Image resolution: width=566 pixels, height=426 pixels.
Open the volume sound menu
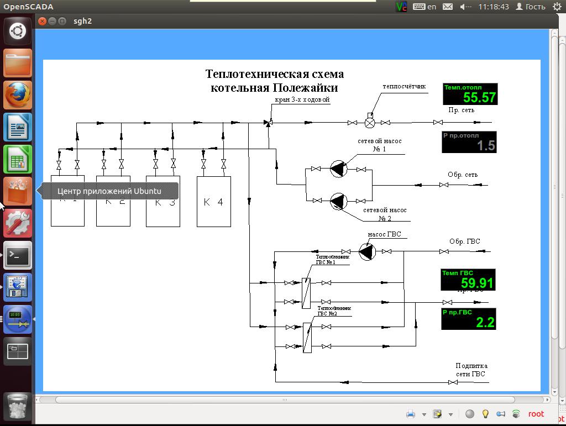pyautogui.click(x=466, y=7)
